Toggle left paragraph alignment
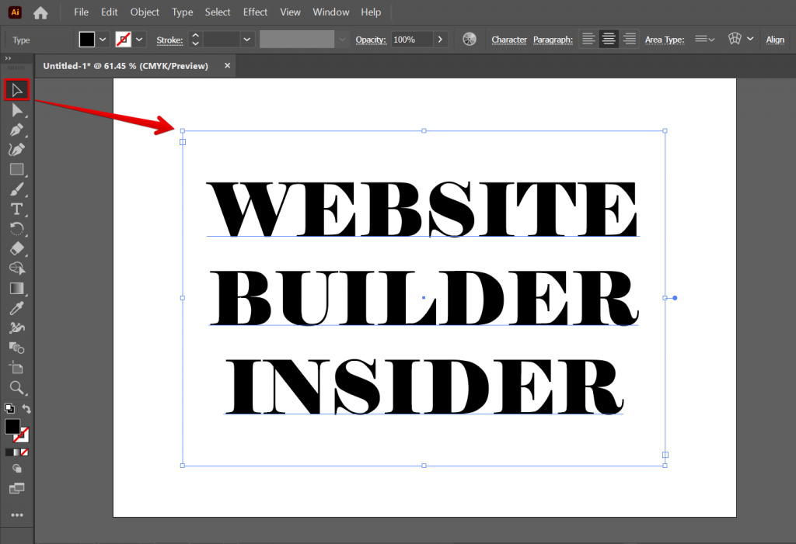796x544 pixels. click(x=588, y=38)
